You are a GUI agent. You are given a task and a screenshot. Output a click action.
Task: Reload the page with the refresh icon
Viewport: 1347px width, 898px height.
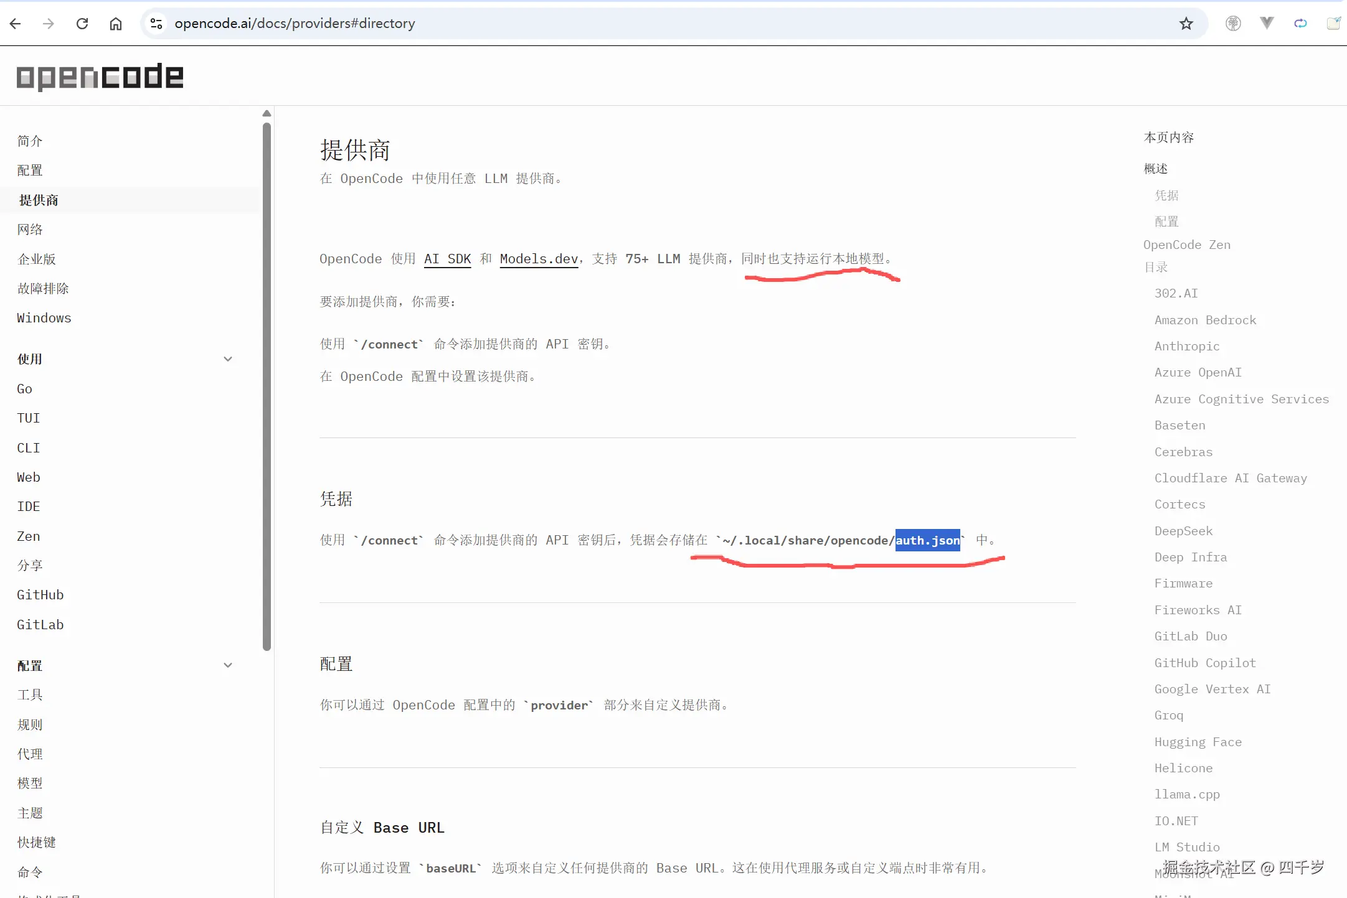click(x=82, y=23)
